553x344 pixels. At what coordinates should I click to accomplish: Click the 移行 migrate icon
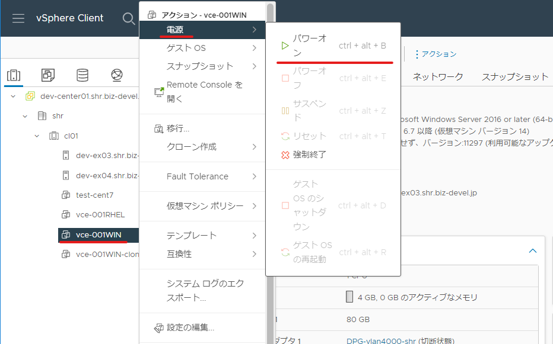tap(158, 129)
